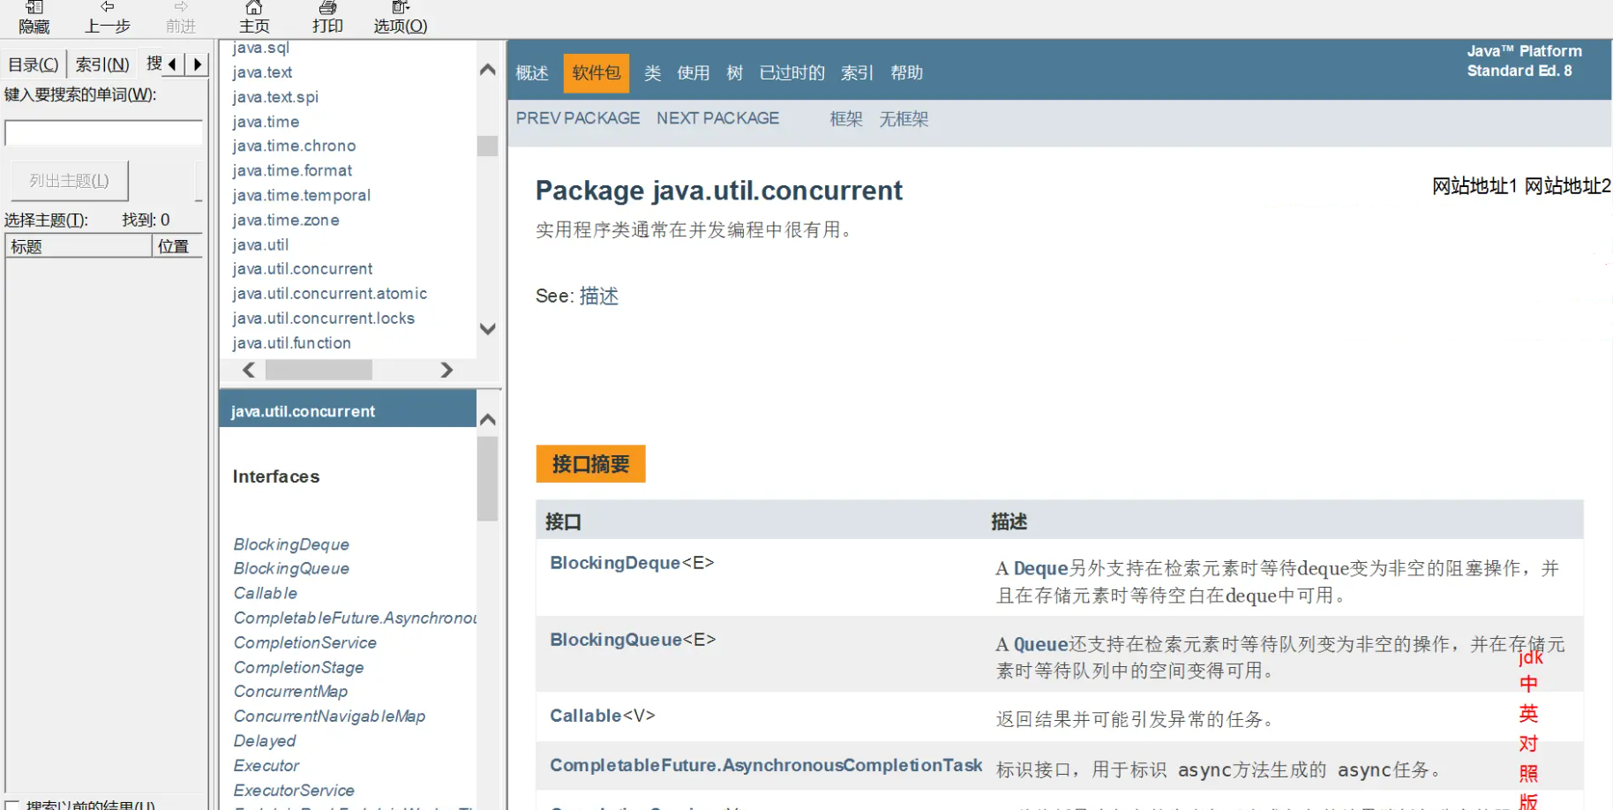The width and height of the screenshot is (1613, 810).
Task: Open Callable in the Interfaces list
Action: coord(265,593)
